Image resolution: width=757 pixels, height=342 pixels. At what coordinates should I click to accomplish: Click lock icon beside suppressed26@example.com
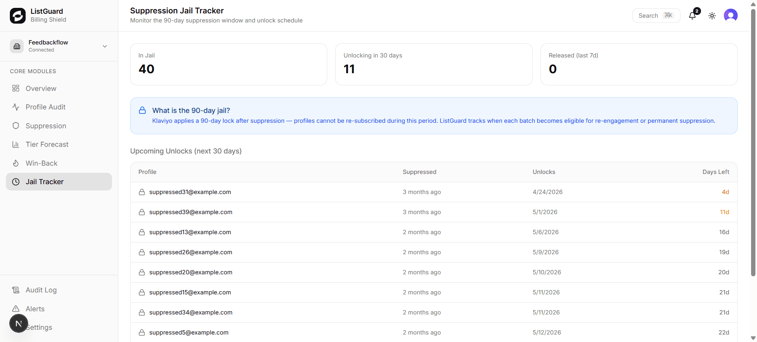click(142, 252)
